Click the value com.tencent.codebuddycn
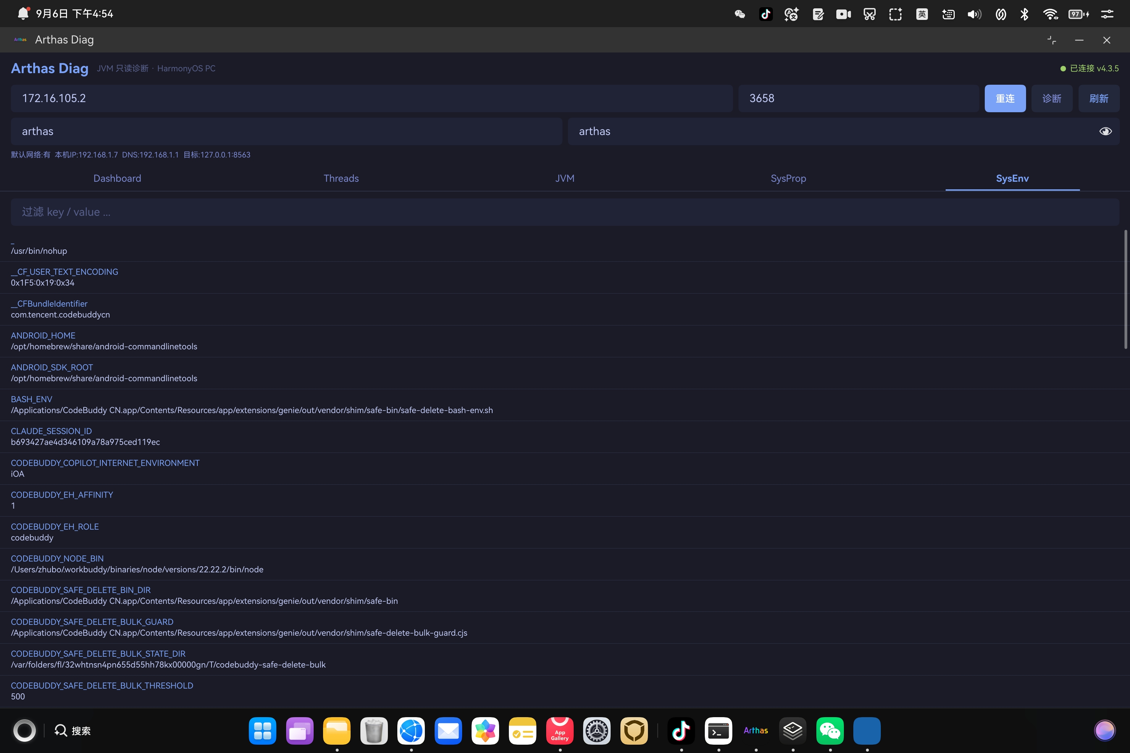1130x753 pixels. pyautogui.click(x=60, y=315)
